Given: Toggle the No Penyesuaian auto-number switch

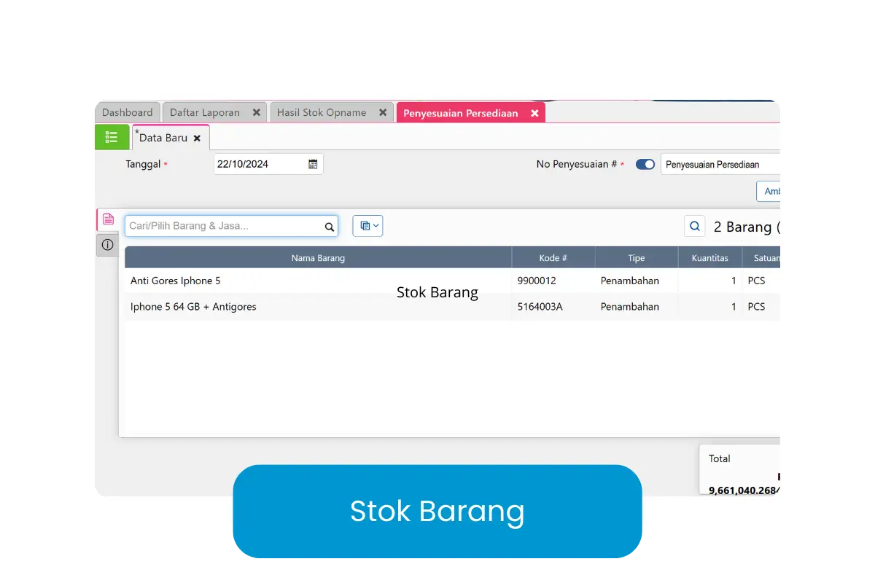Looking at the screenshot, I should click(645, 165).
